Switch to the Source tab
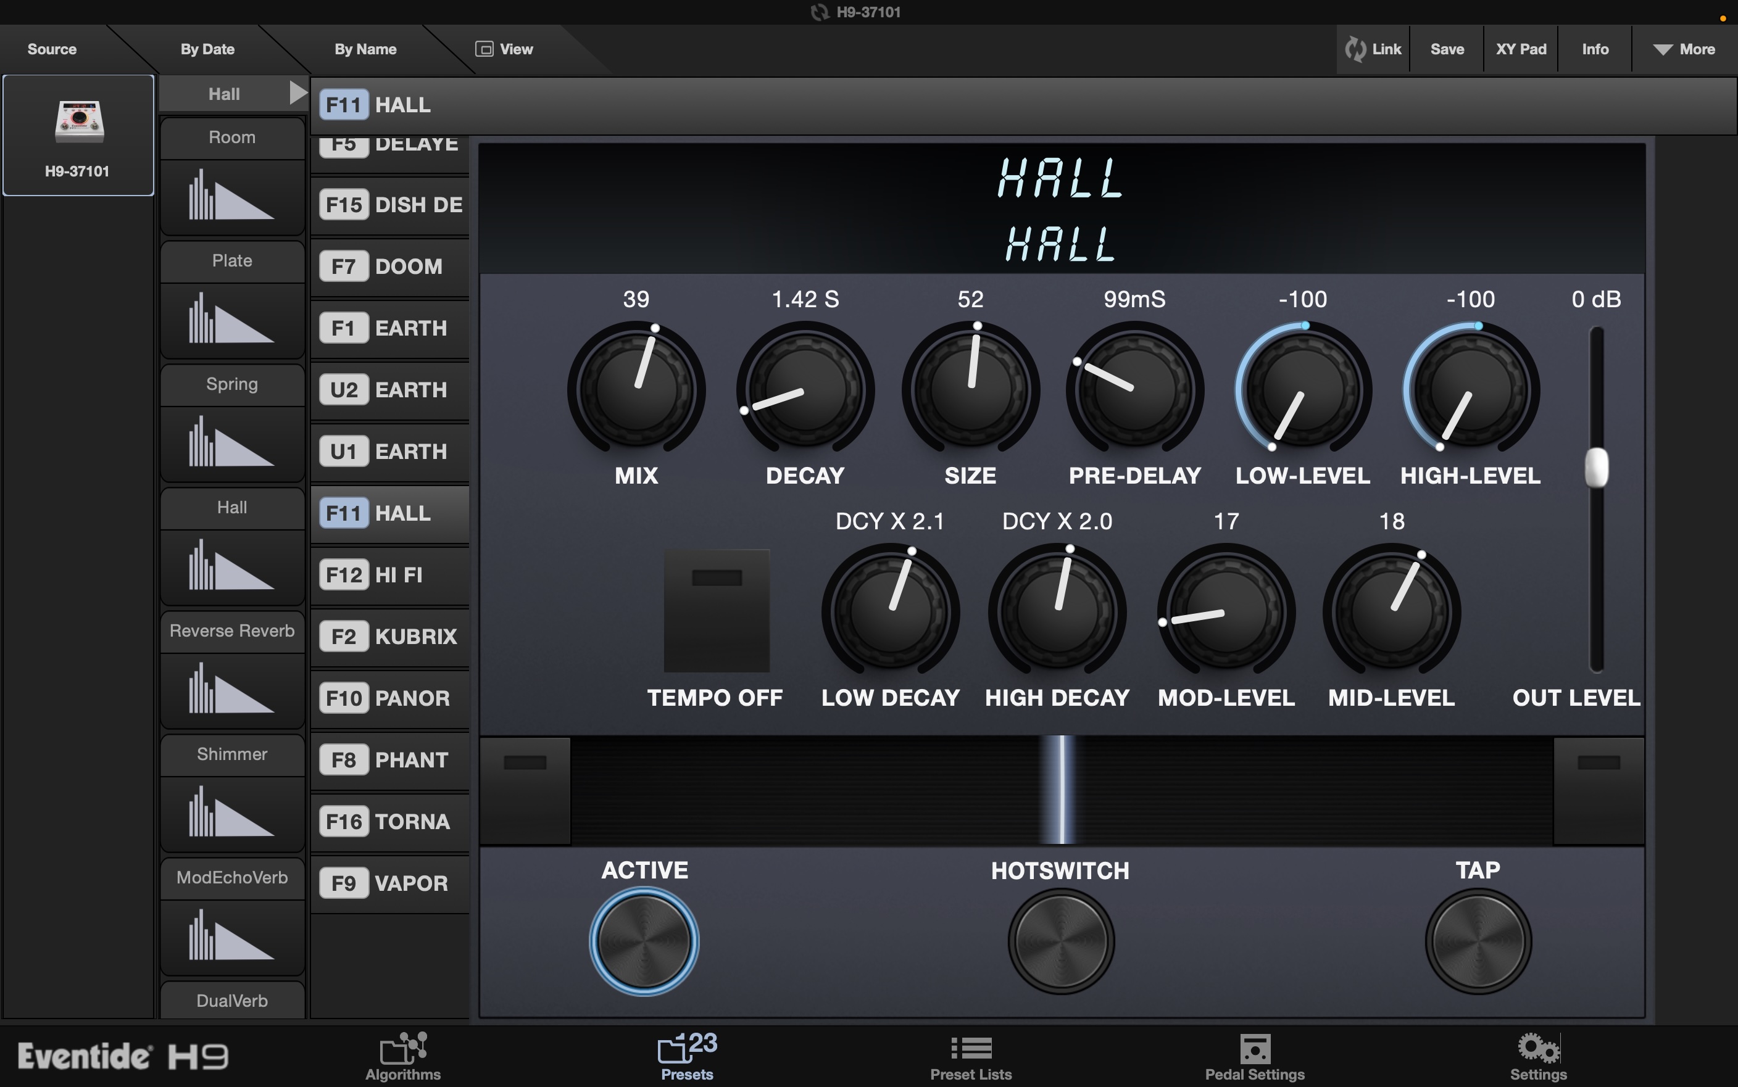 point(52,49)
